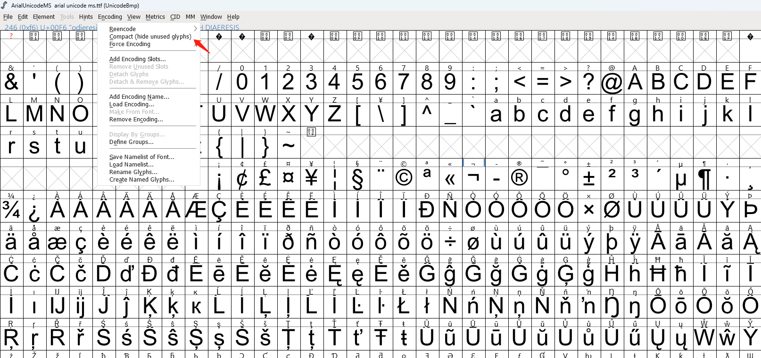Open the Window menu
761x358 pixels.
211,16
